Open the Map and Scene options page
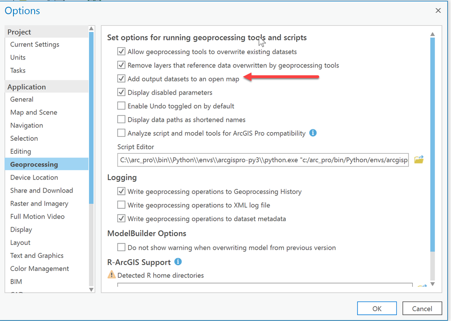Image resolution: width=451 pixels, height=321 pixels. pyautogui.click(x=34, y=112)
